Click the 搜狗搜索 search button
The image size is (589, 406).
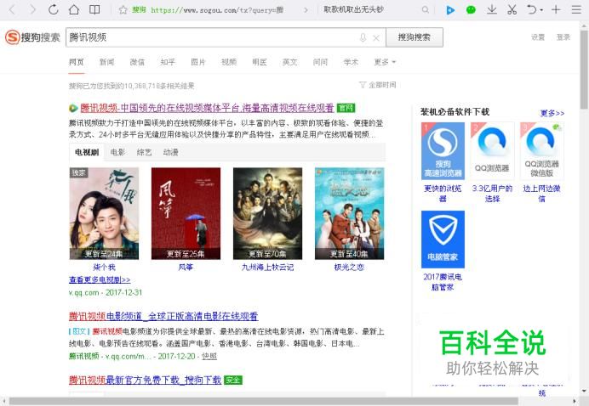pos(415,37)
